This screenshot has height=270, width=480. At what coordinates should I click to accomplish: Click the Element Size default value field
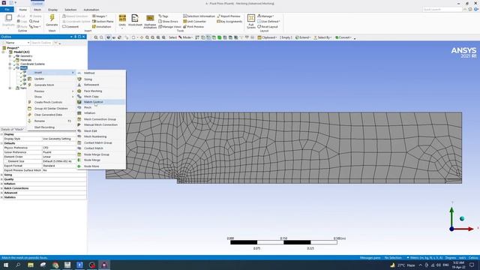tap(64, 161)
